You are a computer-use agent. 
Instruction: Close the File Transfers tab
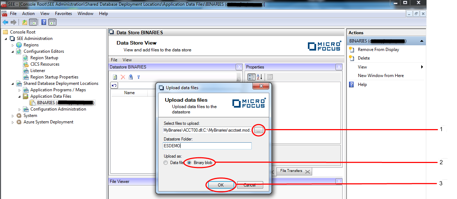click(308, 172)
